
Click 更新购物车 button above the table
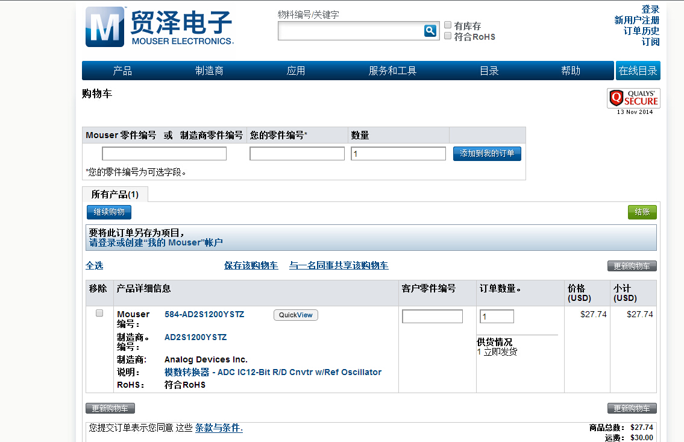[632, 266]
